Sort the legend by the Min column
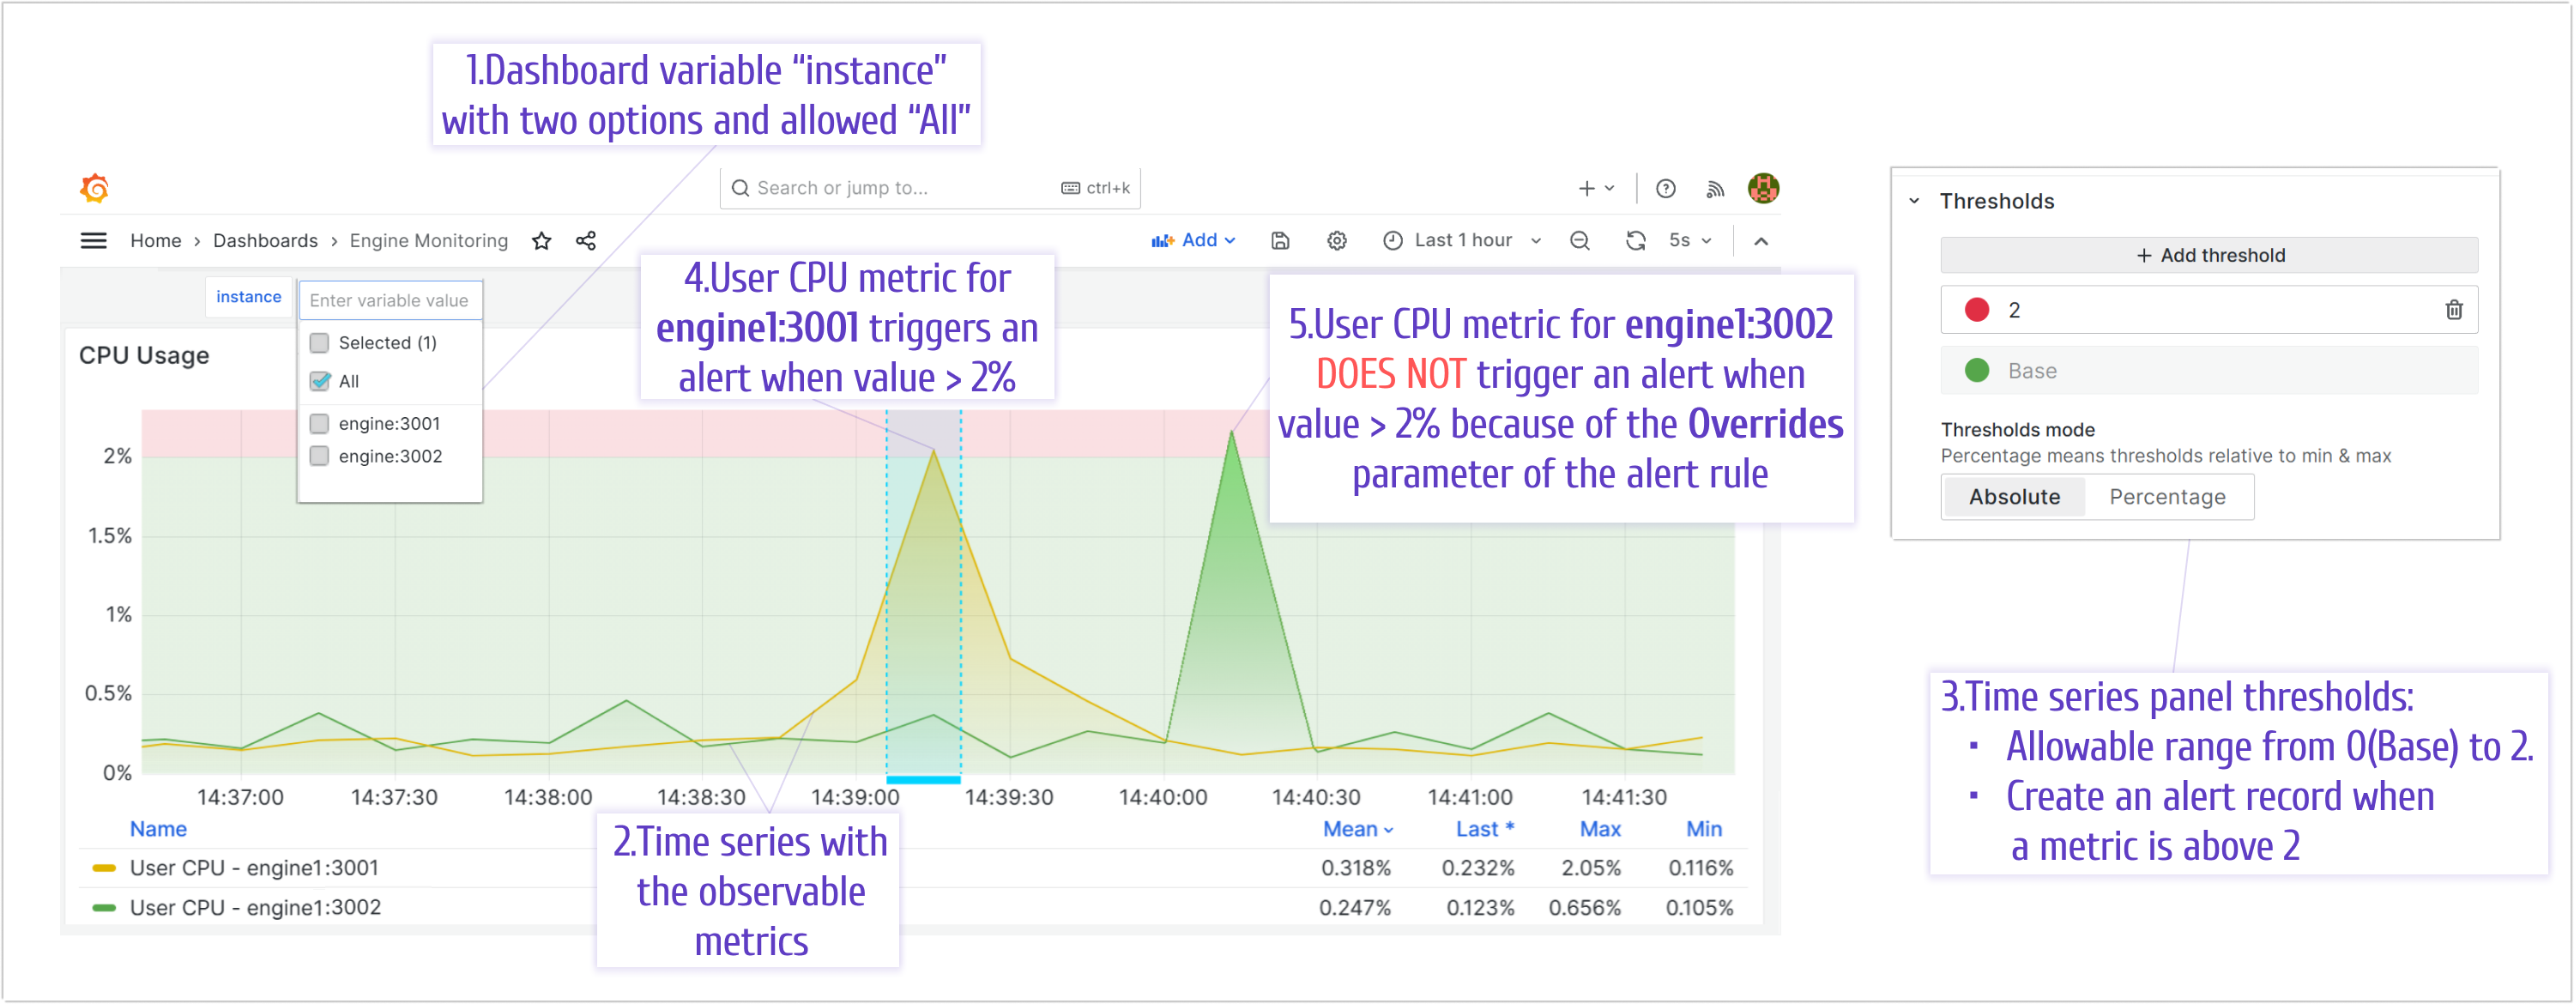Image resolution: width=2574 pixels, height=1004 pixels. (1704, 829)
